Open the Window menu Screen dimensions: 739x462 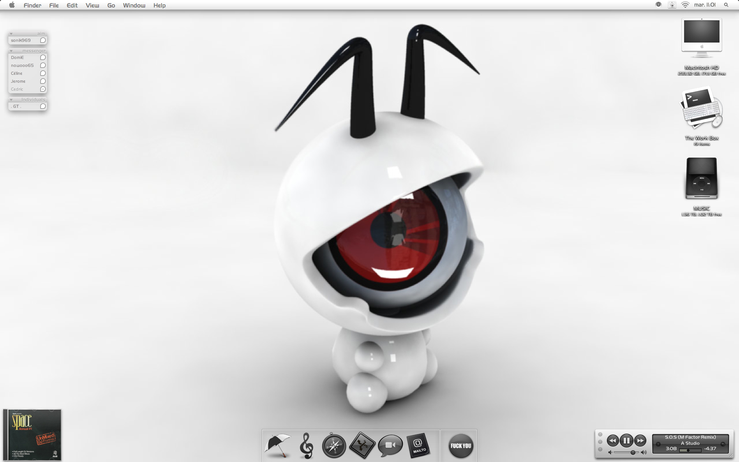pos(134,5)
